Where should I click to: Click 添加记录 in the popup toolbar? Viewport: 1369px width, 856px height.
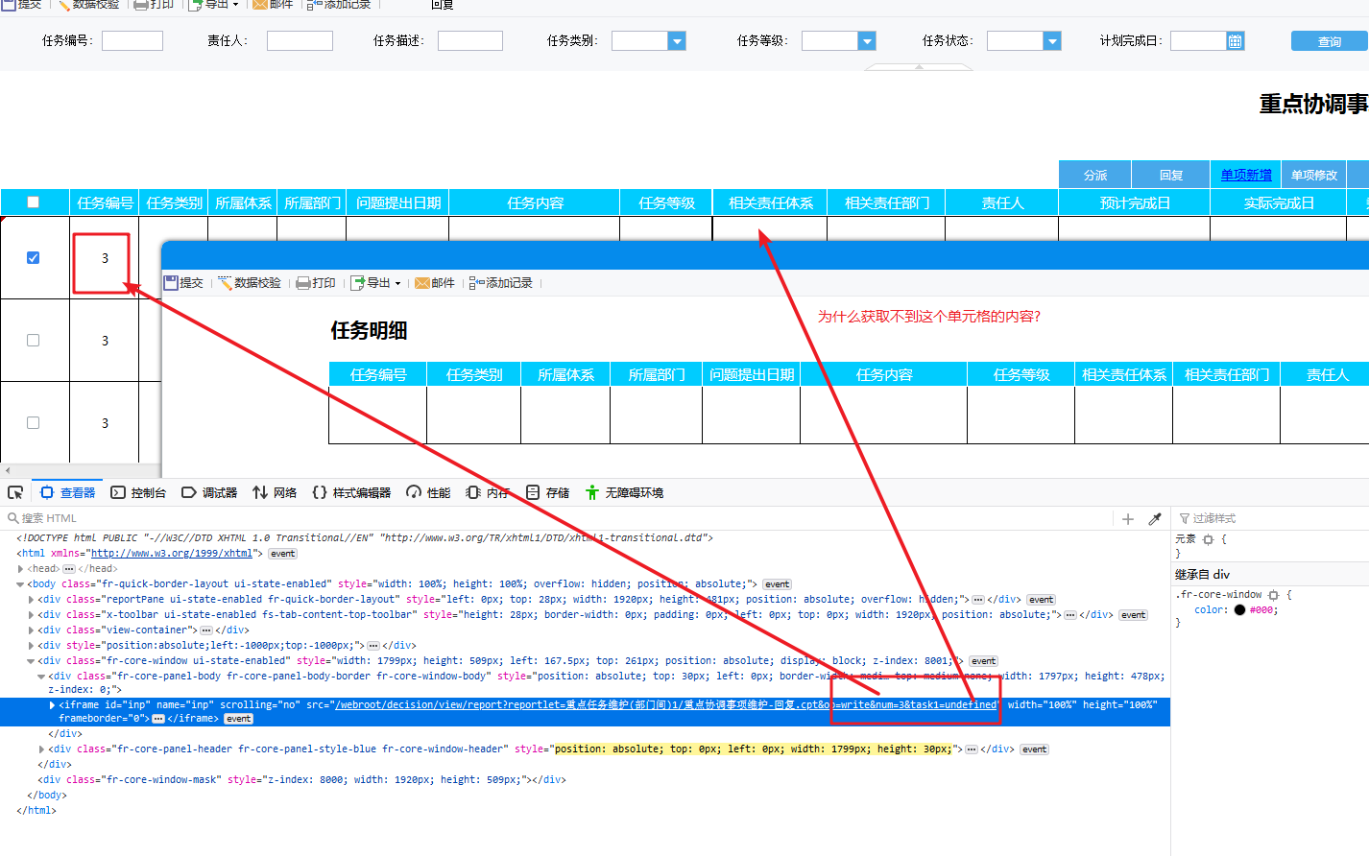click(501, 283)
